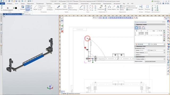The height and width of the screenshot is (95, 170).
Task: Expand the Обрезка dropdown arrow
Action: 53,9
